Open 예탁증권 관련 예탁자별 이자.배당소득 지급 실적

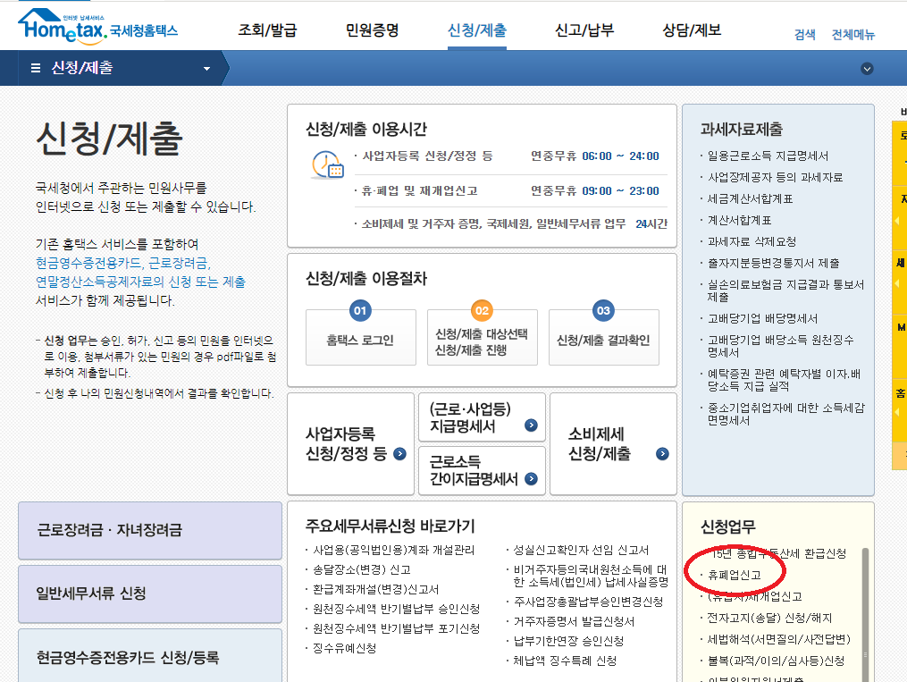tap(784, 380)
